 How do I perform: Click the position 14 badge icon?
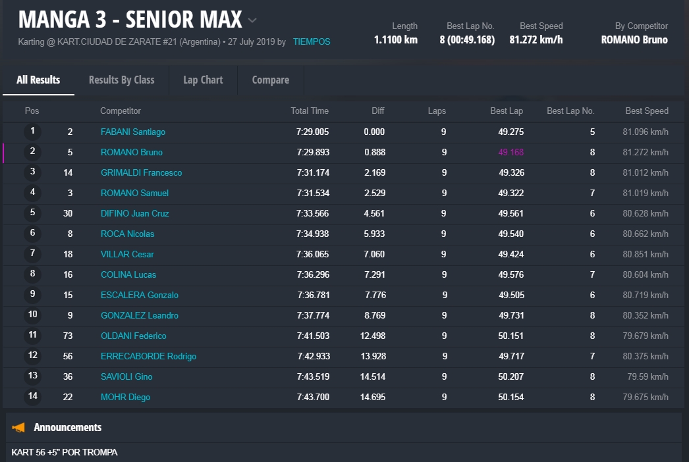click(32, 397)
